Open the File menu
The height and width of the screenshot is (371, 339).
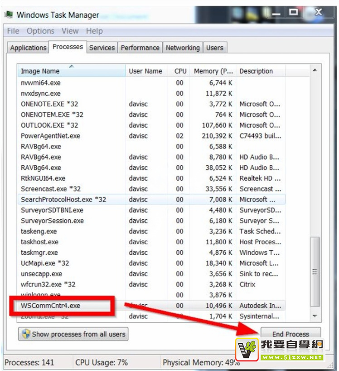click(13, 31)
